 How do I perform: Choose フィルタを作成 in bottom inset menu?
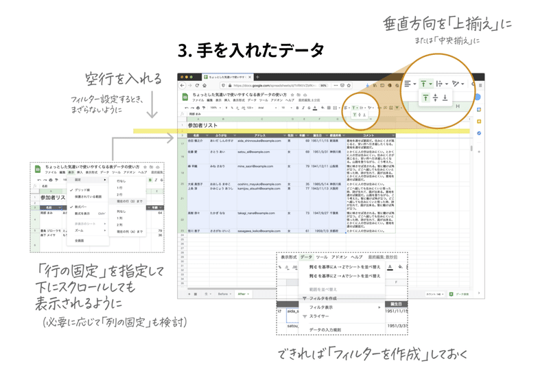pos(342,299)
